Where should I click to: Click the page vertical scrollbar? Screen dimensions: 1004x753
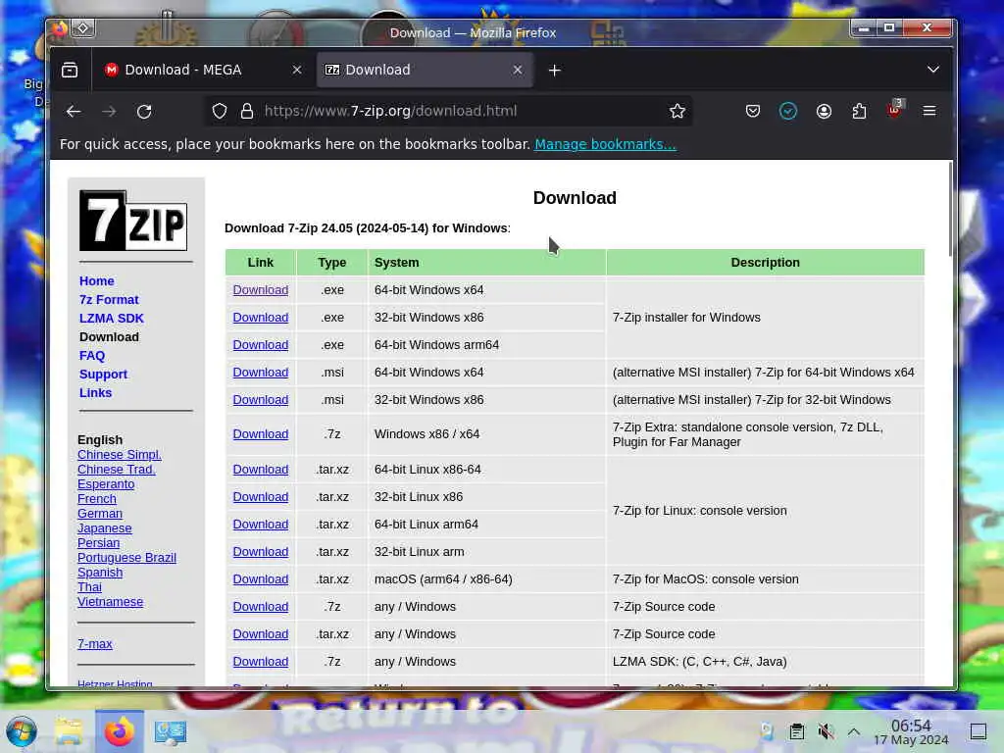(x=950, y=210)
